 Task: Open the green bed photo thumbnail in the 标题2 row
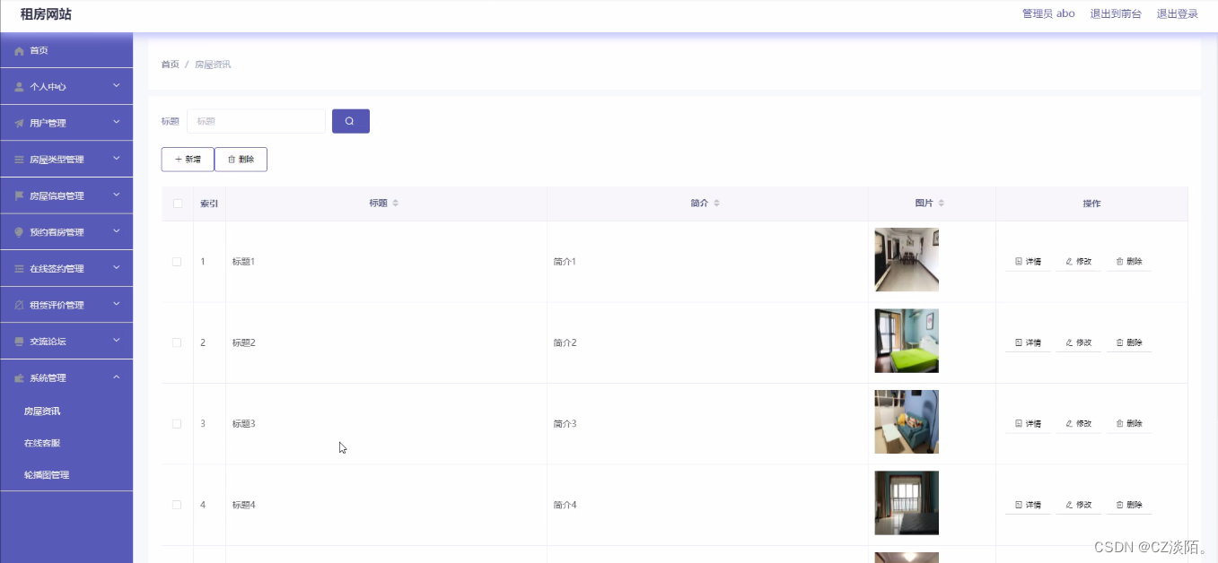907,341
